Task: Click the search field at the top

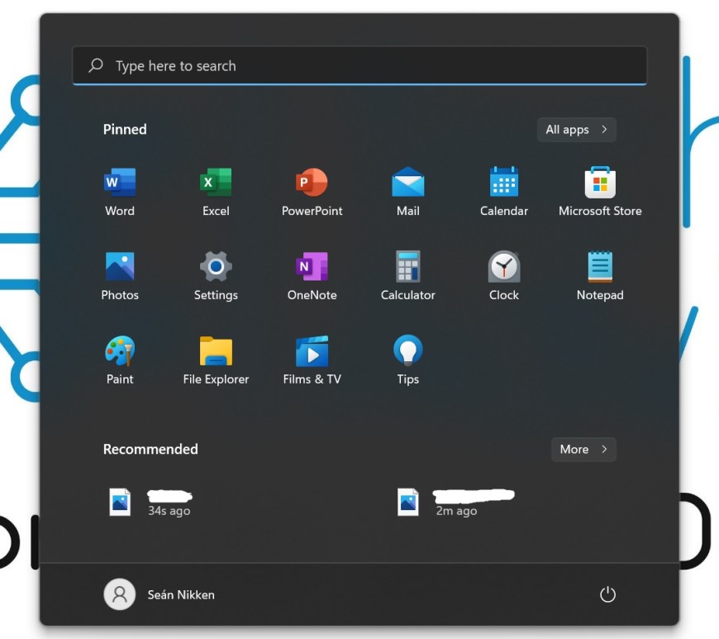Action: [359, 65]
